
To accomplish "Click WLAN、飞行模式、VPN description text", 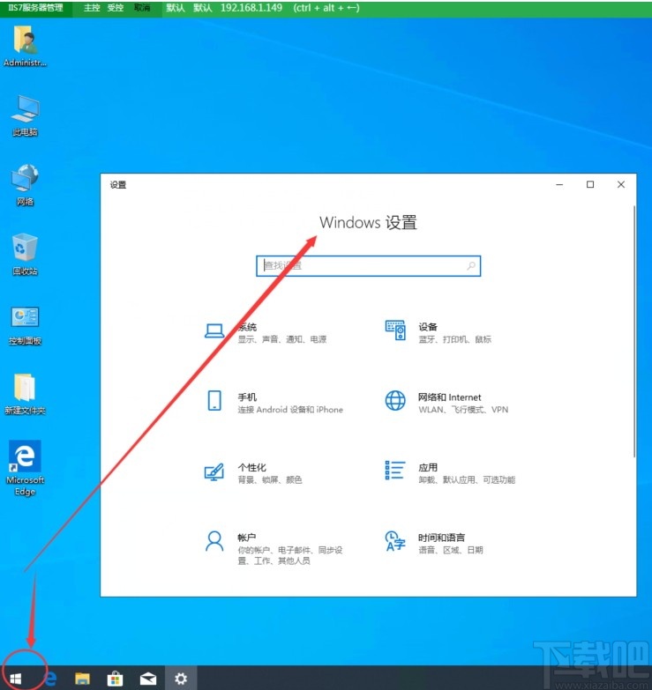I will (x=463, y=410).
